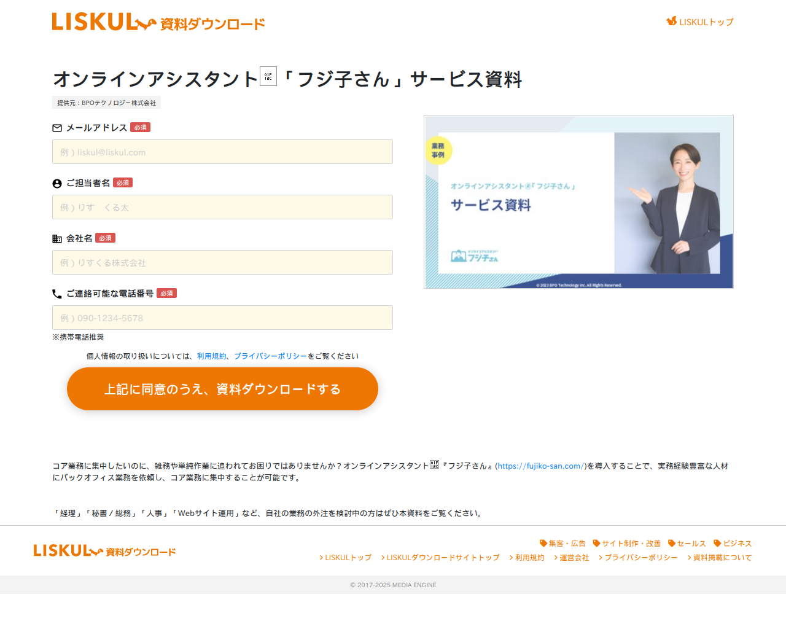Open the 集客・広告 tag in the footer
The image size is (786, 629).
(x=567, y=544)
